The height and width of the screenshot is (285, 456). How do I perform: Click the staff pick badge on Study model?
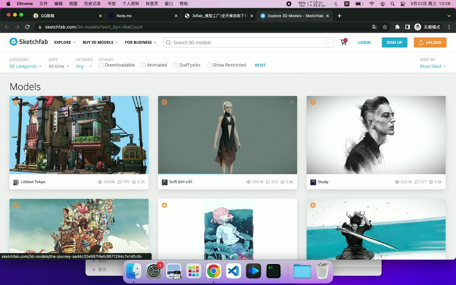[x=313, y=102]
